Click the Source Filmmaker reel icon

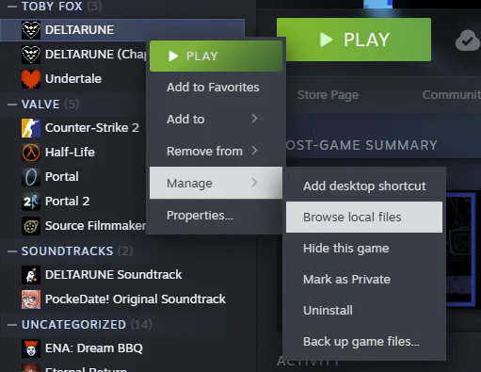point(31,226)
